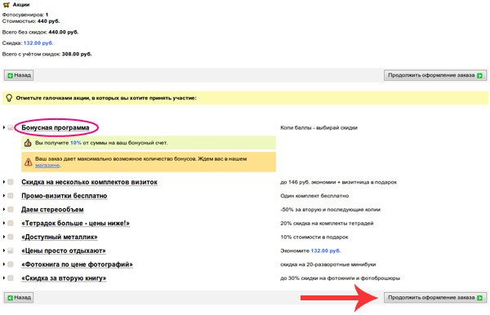The image size is (490, 315).
Task: Click text -50% за вторую и последующие копии
Action: point(330,210)
